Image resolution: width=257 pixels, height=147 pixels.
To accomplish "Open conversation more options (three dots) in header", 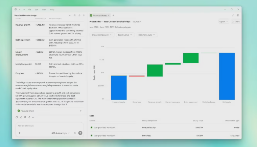I will 70,16.
